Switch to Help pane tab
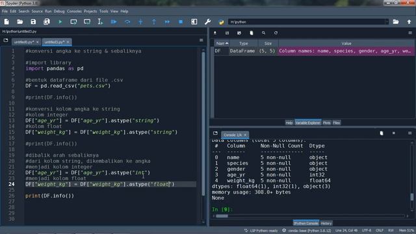This screenshot has width=416, height=234. [x=289, y=123]
